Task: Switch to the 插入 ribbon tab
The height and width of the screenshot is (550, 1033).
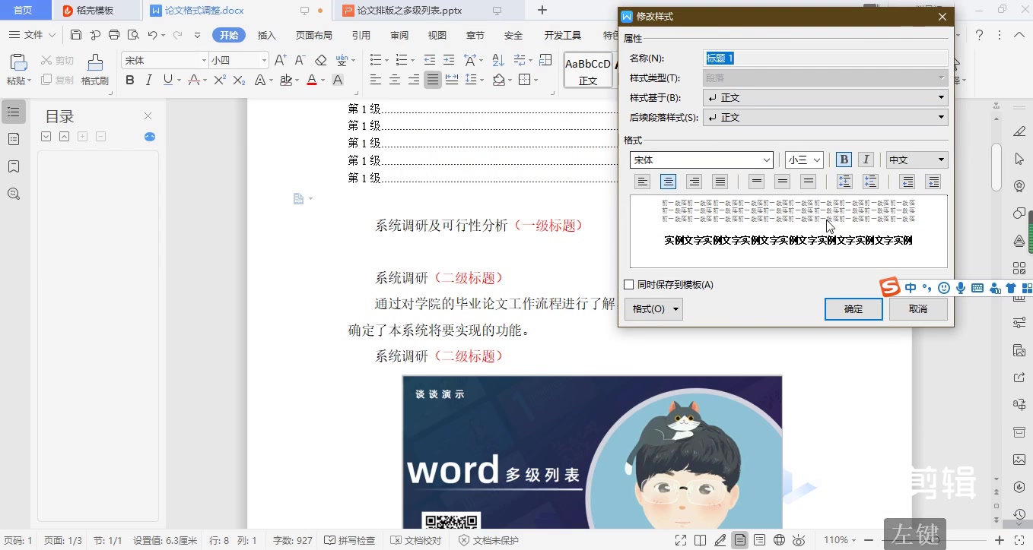Action: click(266, 35)
